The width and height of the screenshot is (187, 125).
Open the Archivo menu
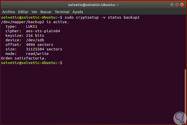9,12
